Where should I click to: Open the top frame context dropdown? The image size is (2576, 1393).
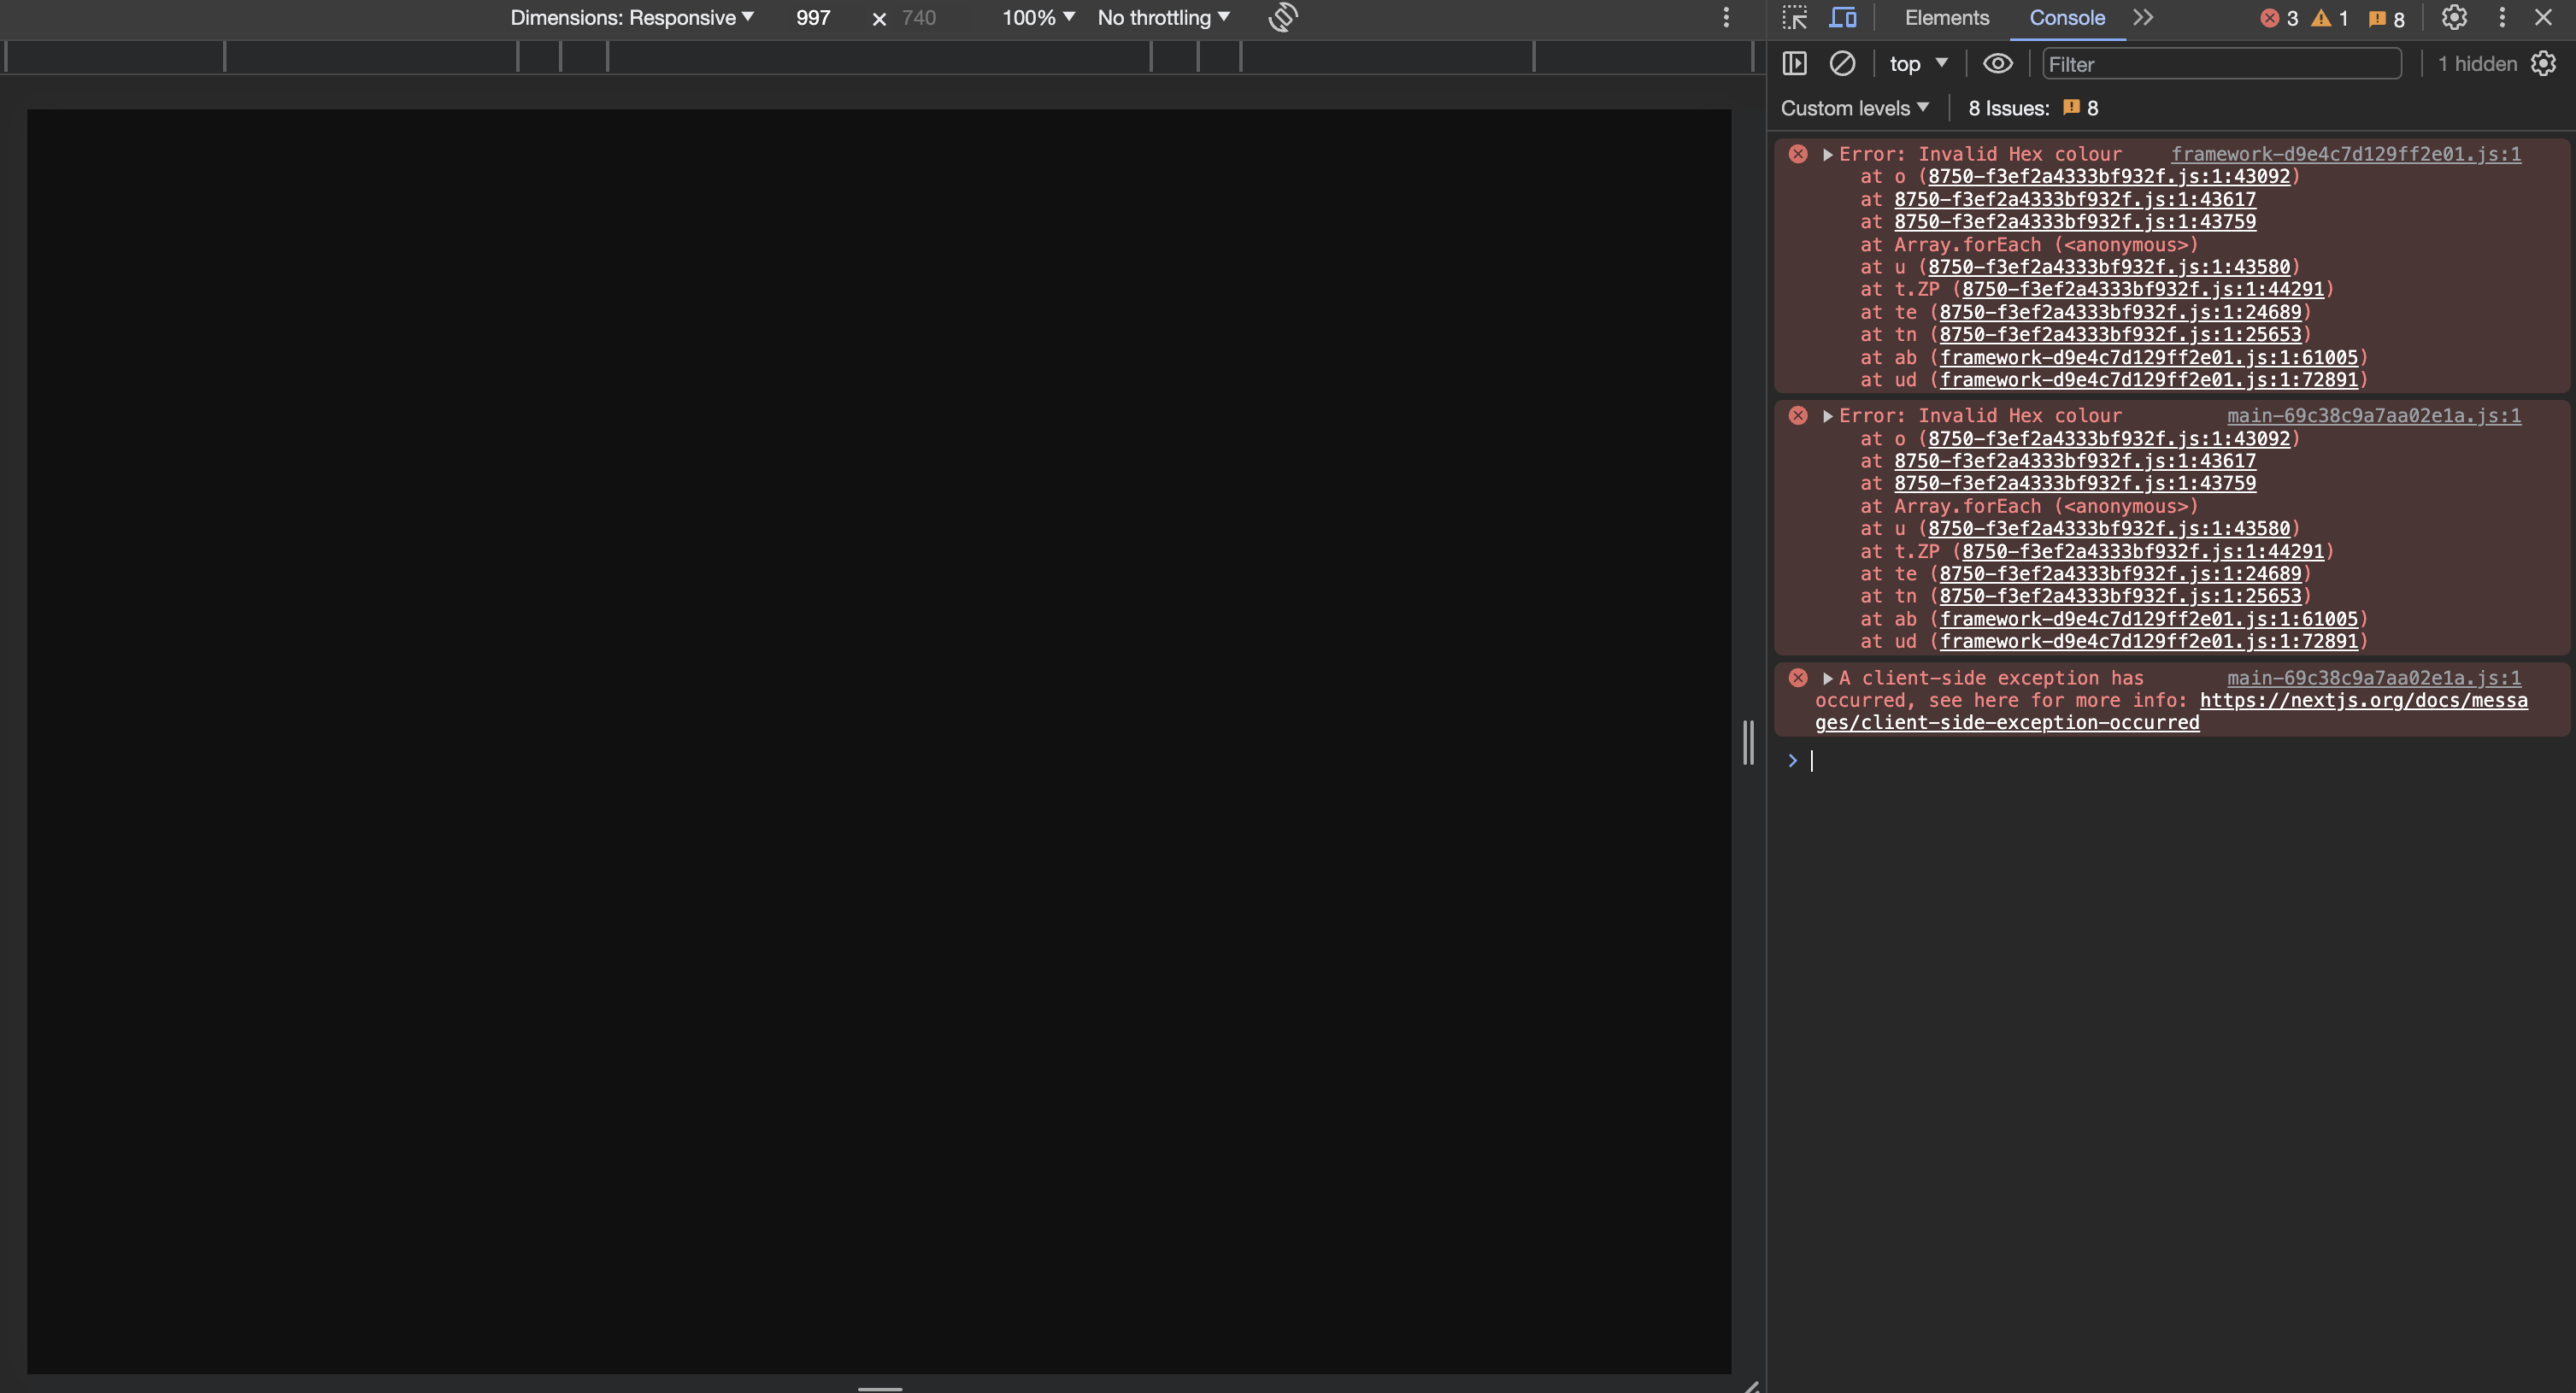pos(1915,63)
